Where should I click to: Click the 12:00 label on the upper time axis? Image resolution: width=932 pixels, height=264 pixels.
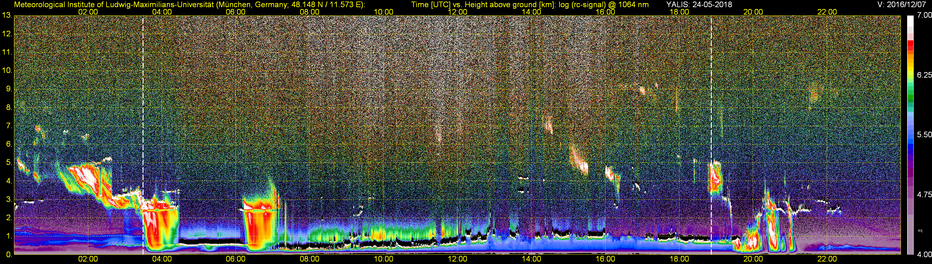[457, 12]
